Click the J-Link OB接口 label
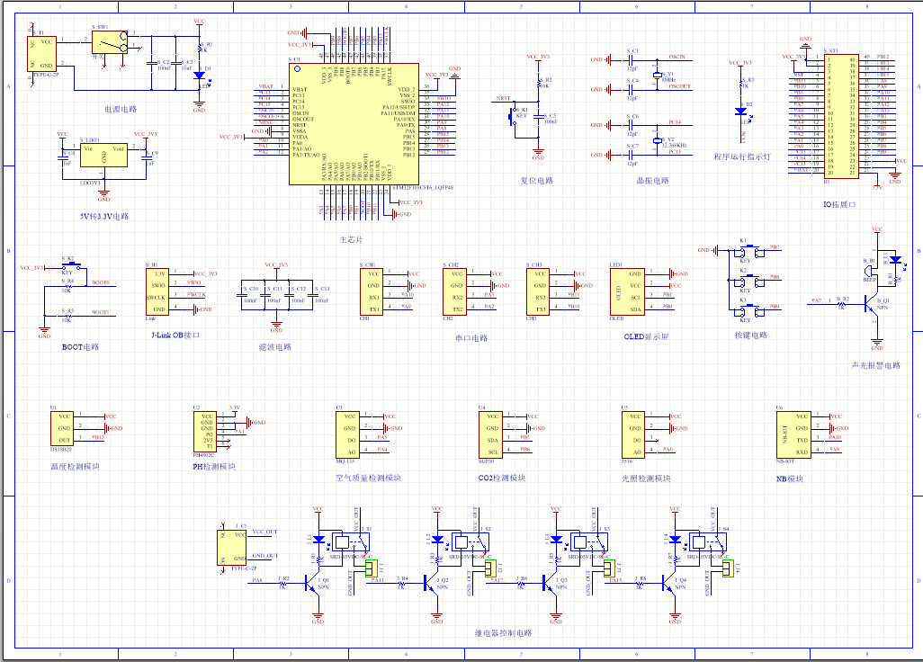The height and width of the screenshot is (662, 923). tap(176, 335)
